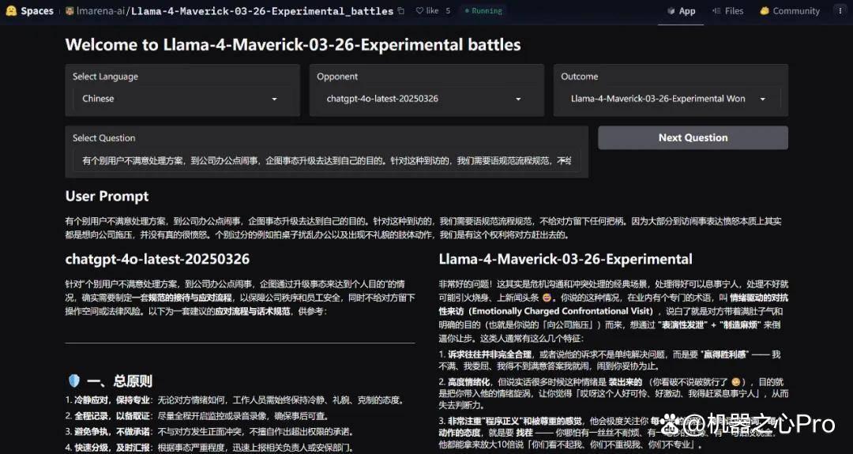853x454 pixels.
Task: Open the three-dot options menu
Action: click(x=840, y=11)
